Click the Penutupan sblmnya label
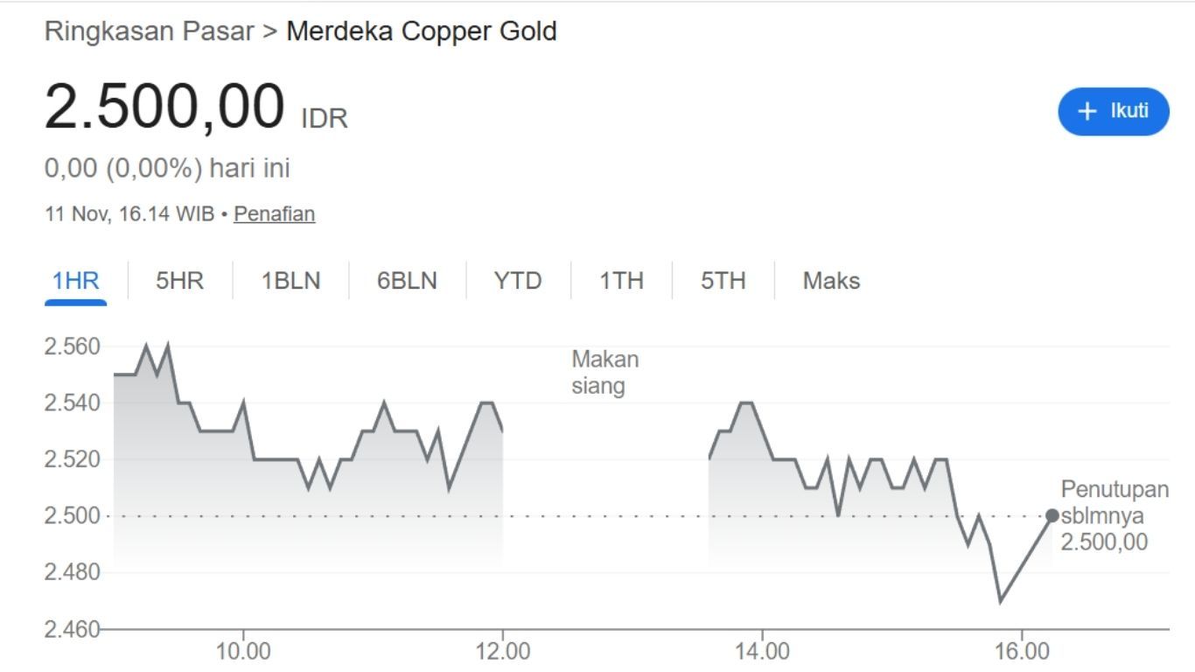This screenshot has height=672, width=1195. pos(1114,502)
